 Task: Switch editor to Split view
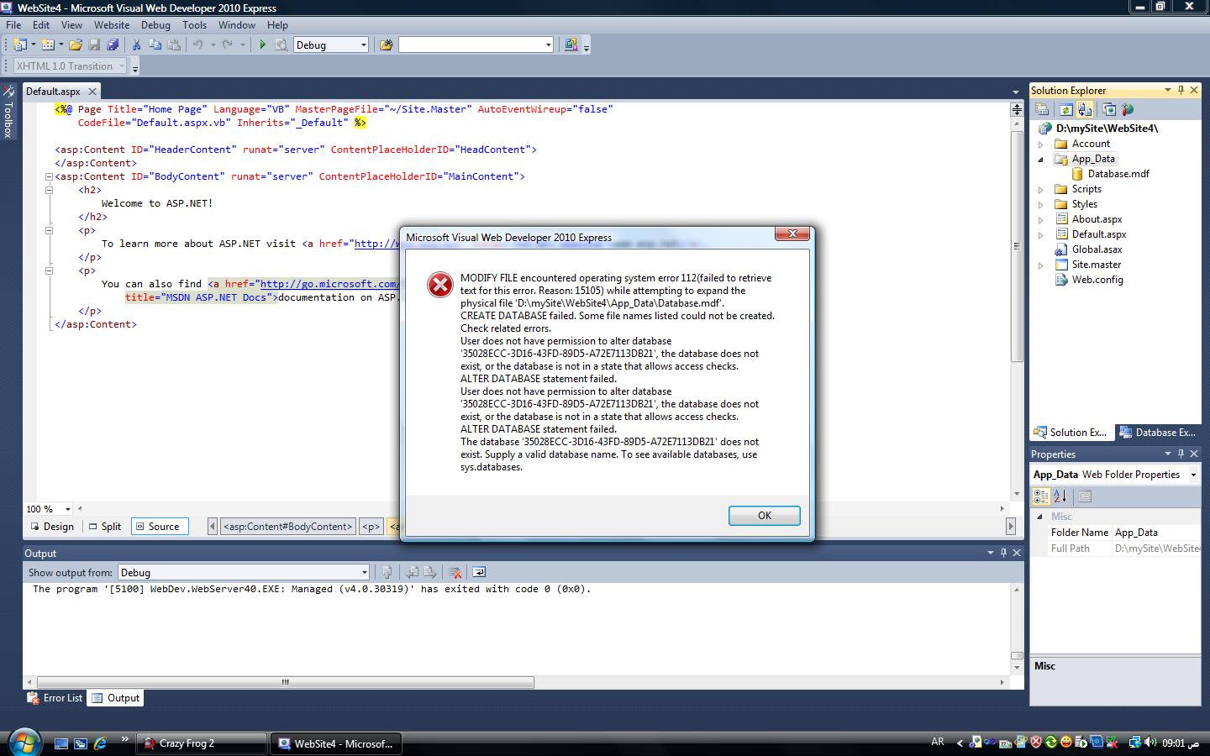(105, 527)
